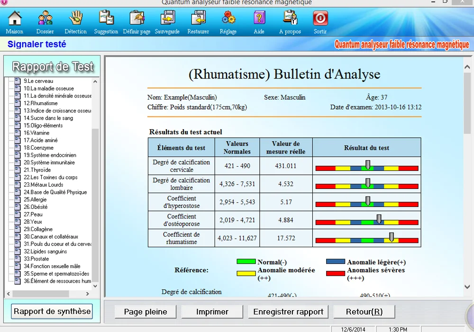Click the Sauvegarde backup icon
The image size is (474, 332).
coord(167,19)
